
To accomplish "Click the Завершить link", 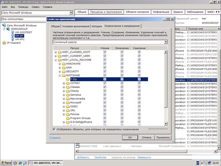I will [144, 158].
